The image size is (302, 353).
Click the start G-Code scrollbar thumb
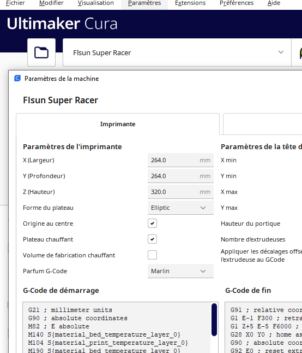click(214, 320)
